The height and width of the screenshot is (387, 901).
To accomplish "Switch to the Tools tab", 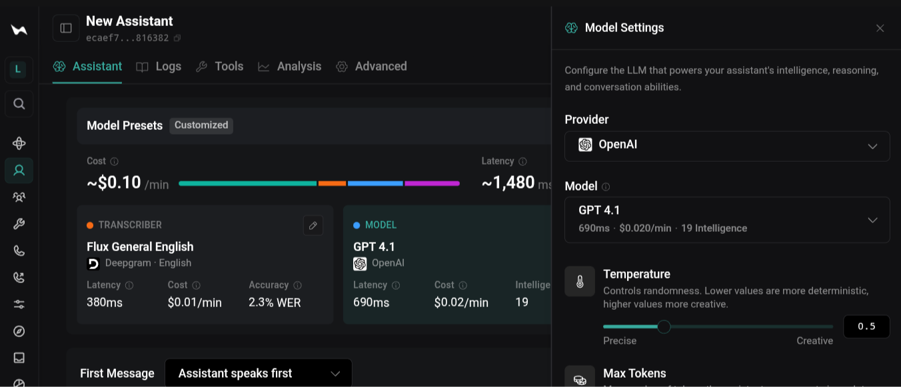I will (219, 67).
